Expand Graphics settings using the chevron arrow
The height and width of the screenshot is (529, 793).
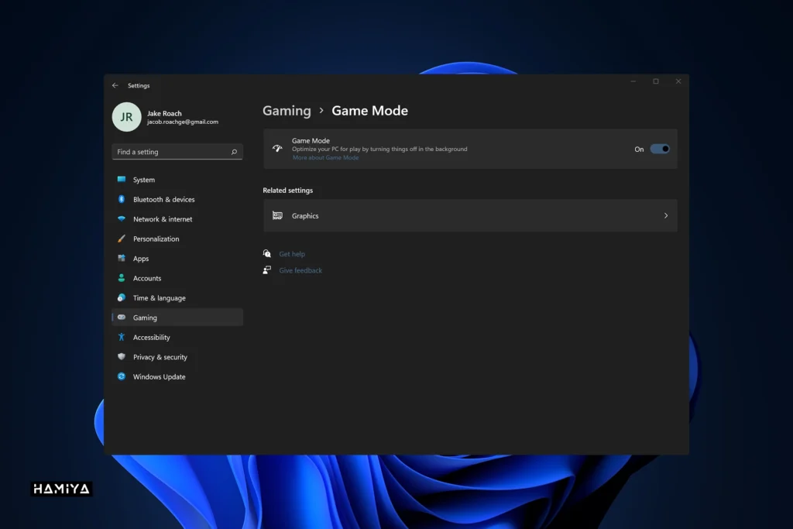point(666,216)
